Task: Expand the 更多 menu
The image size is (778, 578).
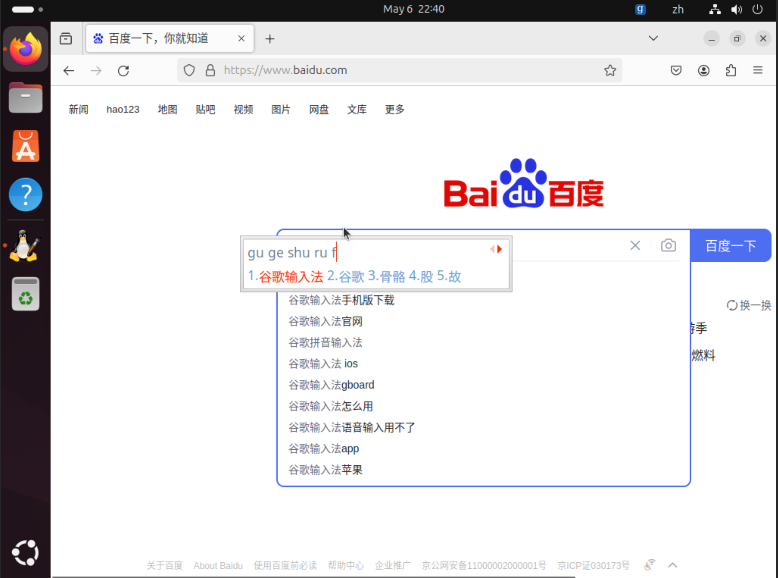Action: pos(395,109)
